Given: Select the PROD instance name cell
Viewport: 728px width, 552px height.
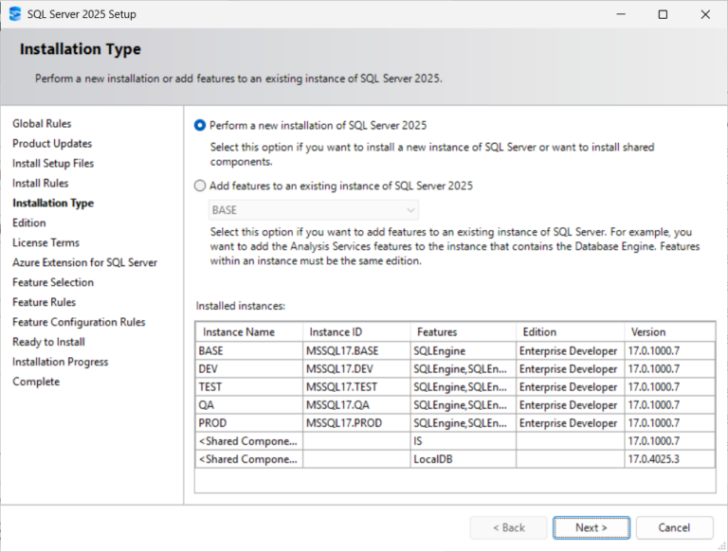Looking at the screenshot, I should (x=249, y=423).
